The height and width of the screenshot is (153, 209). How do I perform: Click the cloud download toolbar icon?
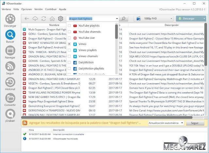tap(35, 19)
